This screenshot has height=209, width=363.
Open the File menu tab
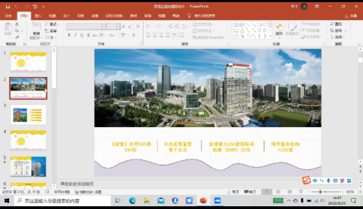click(x=8, y=16)
